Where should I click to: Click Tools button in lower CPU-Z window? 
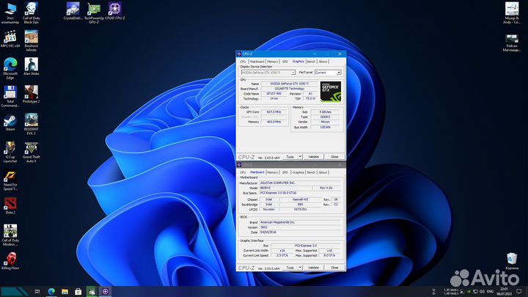(x=290, y=268)
